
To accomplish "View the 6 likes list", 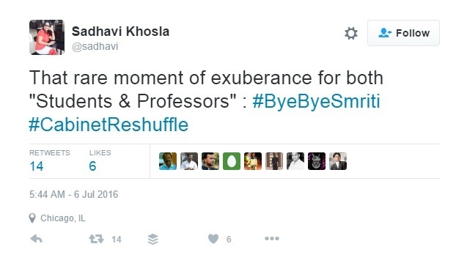I will (x=100, y=161).
